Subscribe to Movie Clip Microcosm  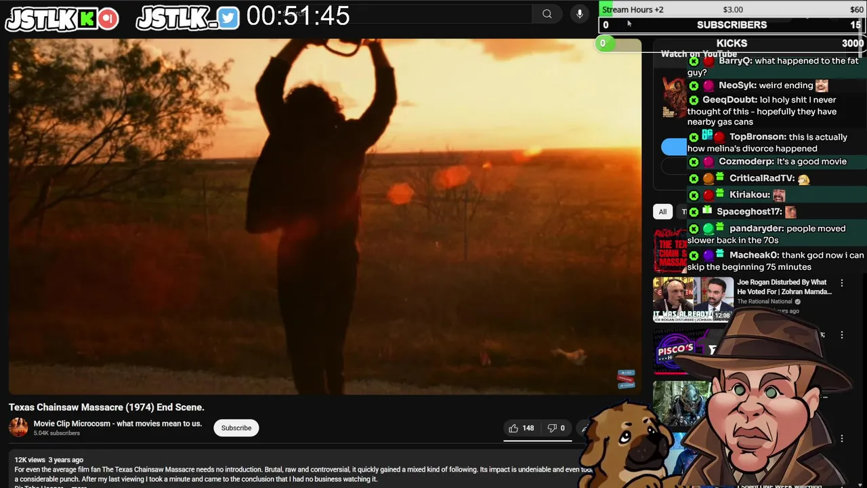pyautogui.click(x=236, y=428)
